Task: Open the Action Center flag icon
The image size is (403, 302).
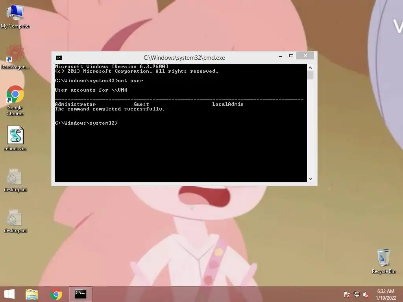Action: [x=347, y=295]
